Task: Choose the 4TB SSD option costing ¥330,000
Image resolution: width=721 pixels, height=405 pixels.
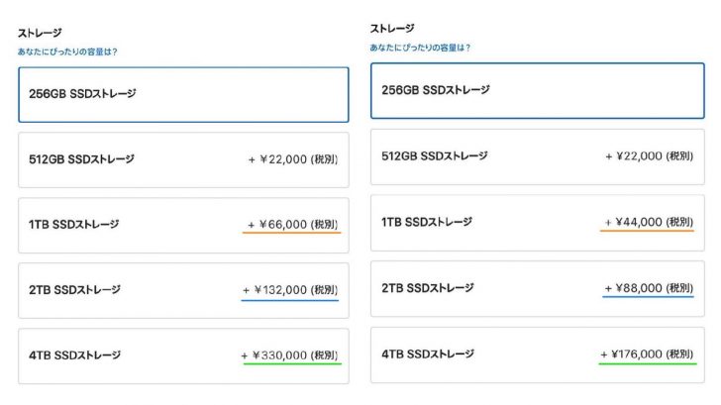Action: tap(183, 355)
